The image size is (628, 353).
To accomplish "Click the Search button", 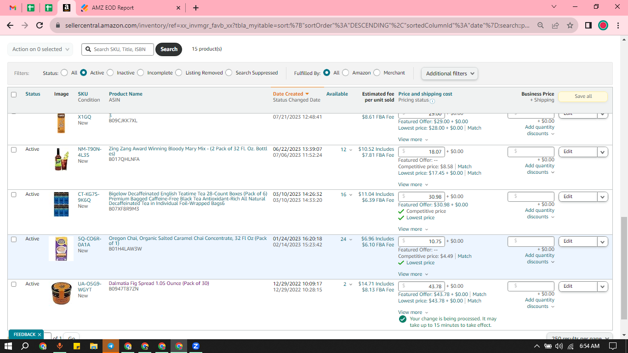I will [x=169, y=49].
